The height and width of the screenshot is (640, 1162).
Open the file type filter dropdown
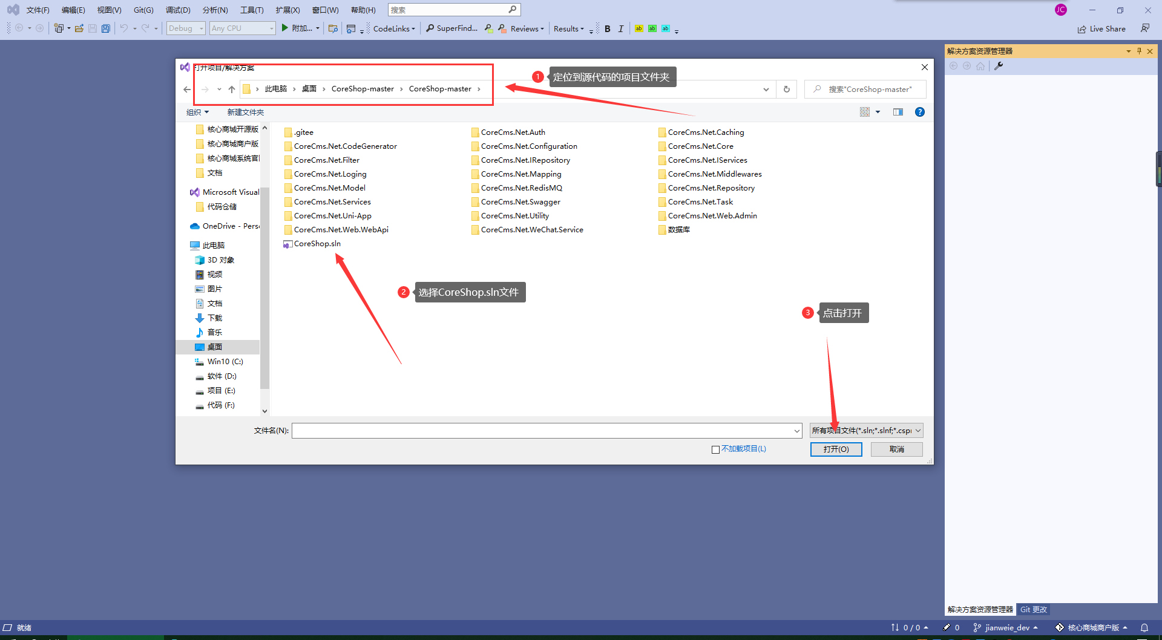click(866, 431)
